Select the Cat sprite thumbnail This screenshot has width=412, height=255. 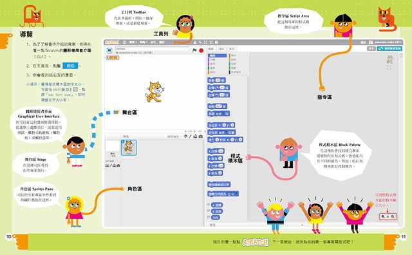[x=129, y=147]
